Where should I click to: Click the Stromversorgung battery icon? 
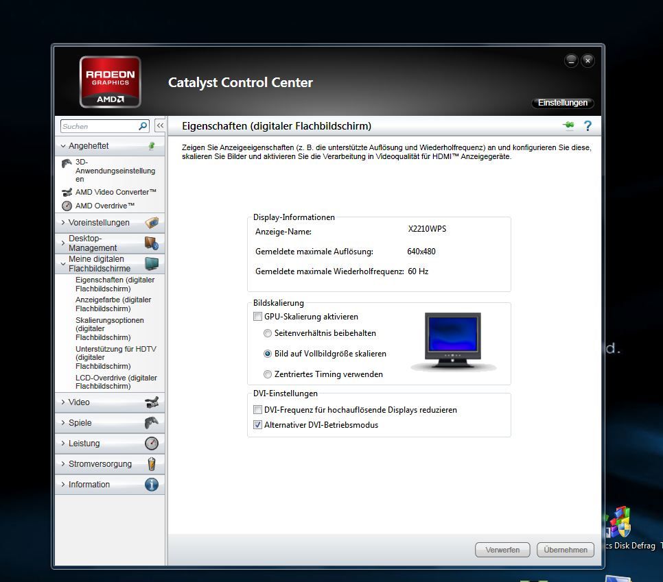[152, 463]
